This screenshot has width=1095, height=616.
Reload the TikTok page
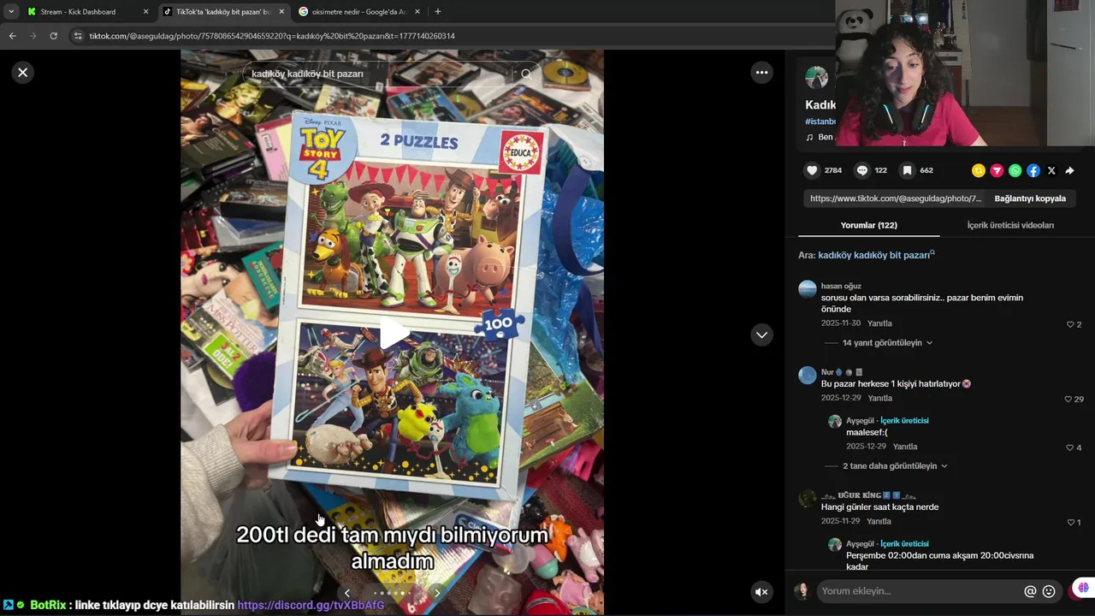[54, 36]
